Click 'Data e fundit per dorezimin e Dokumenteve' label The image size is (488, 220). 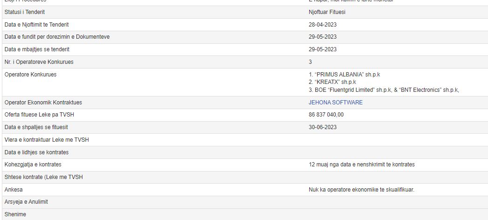click(x=57, y=37)
